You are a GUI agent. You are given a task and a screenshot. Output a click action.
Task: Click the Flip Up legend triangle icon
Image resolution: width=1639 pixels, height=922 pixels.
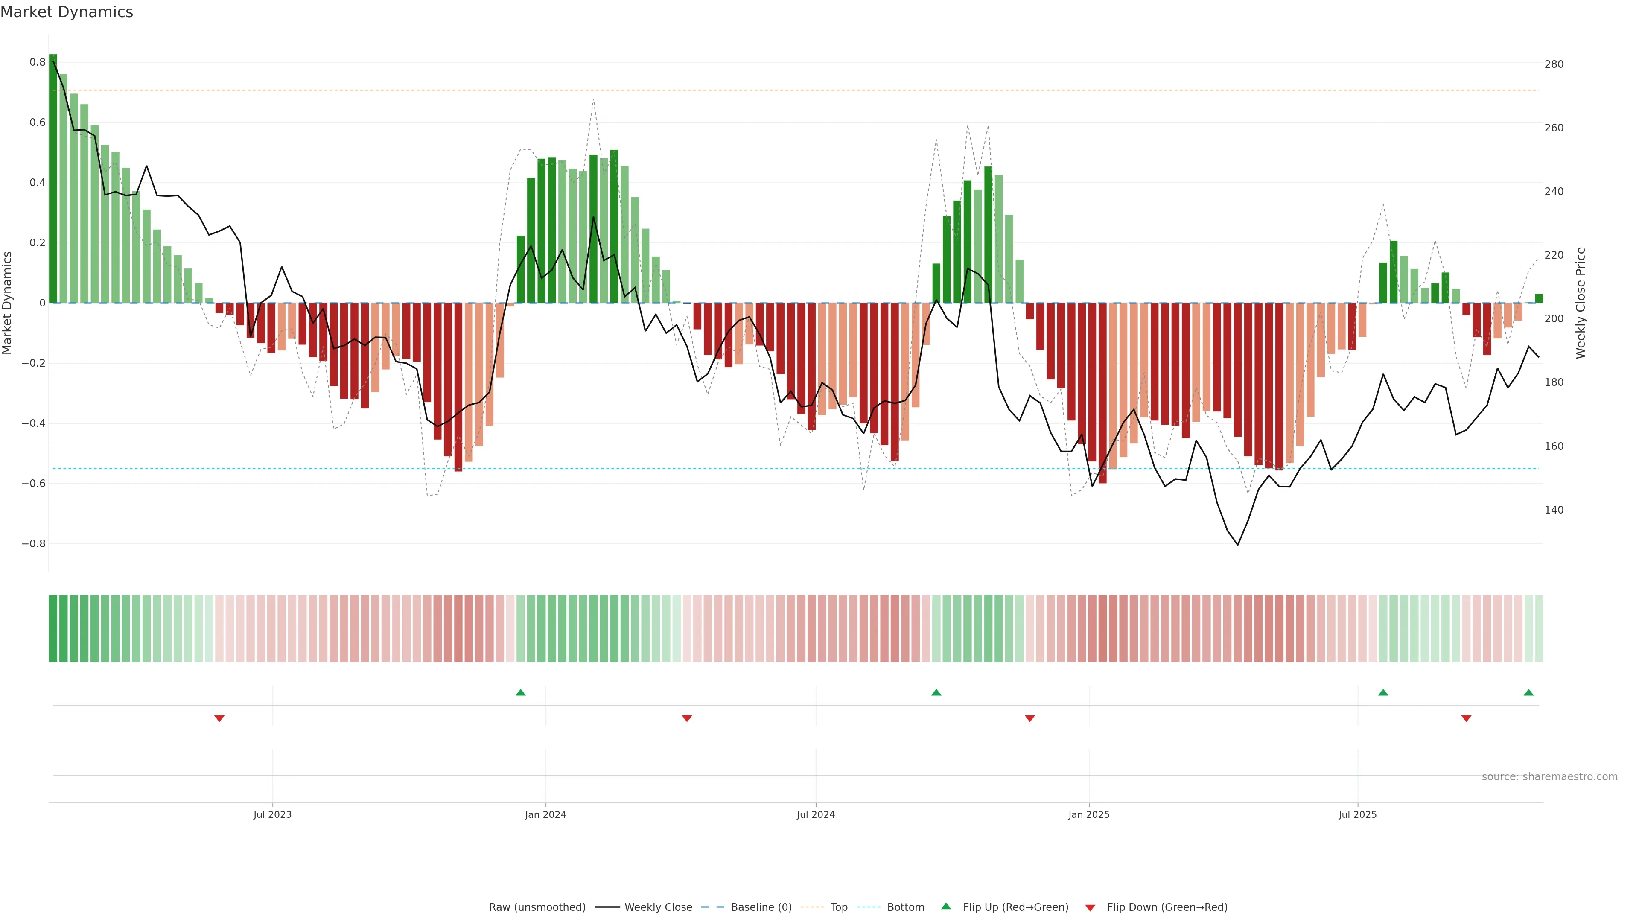tap(946, 906)
